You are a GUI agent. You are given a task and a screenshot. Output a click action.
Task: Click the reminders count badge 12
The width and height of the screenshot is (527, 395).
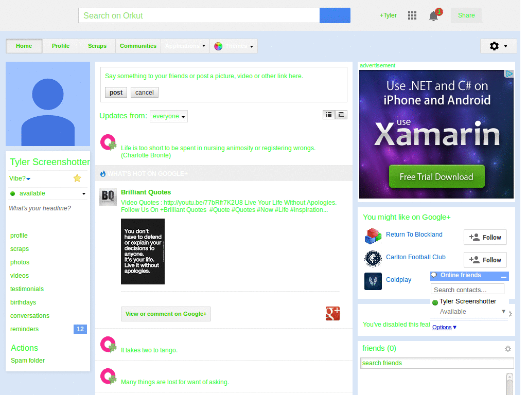point(80,329)
